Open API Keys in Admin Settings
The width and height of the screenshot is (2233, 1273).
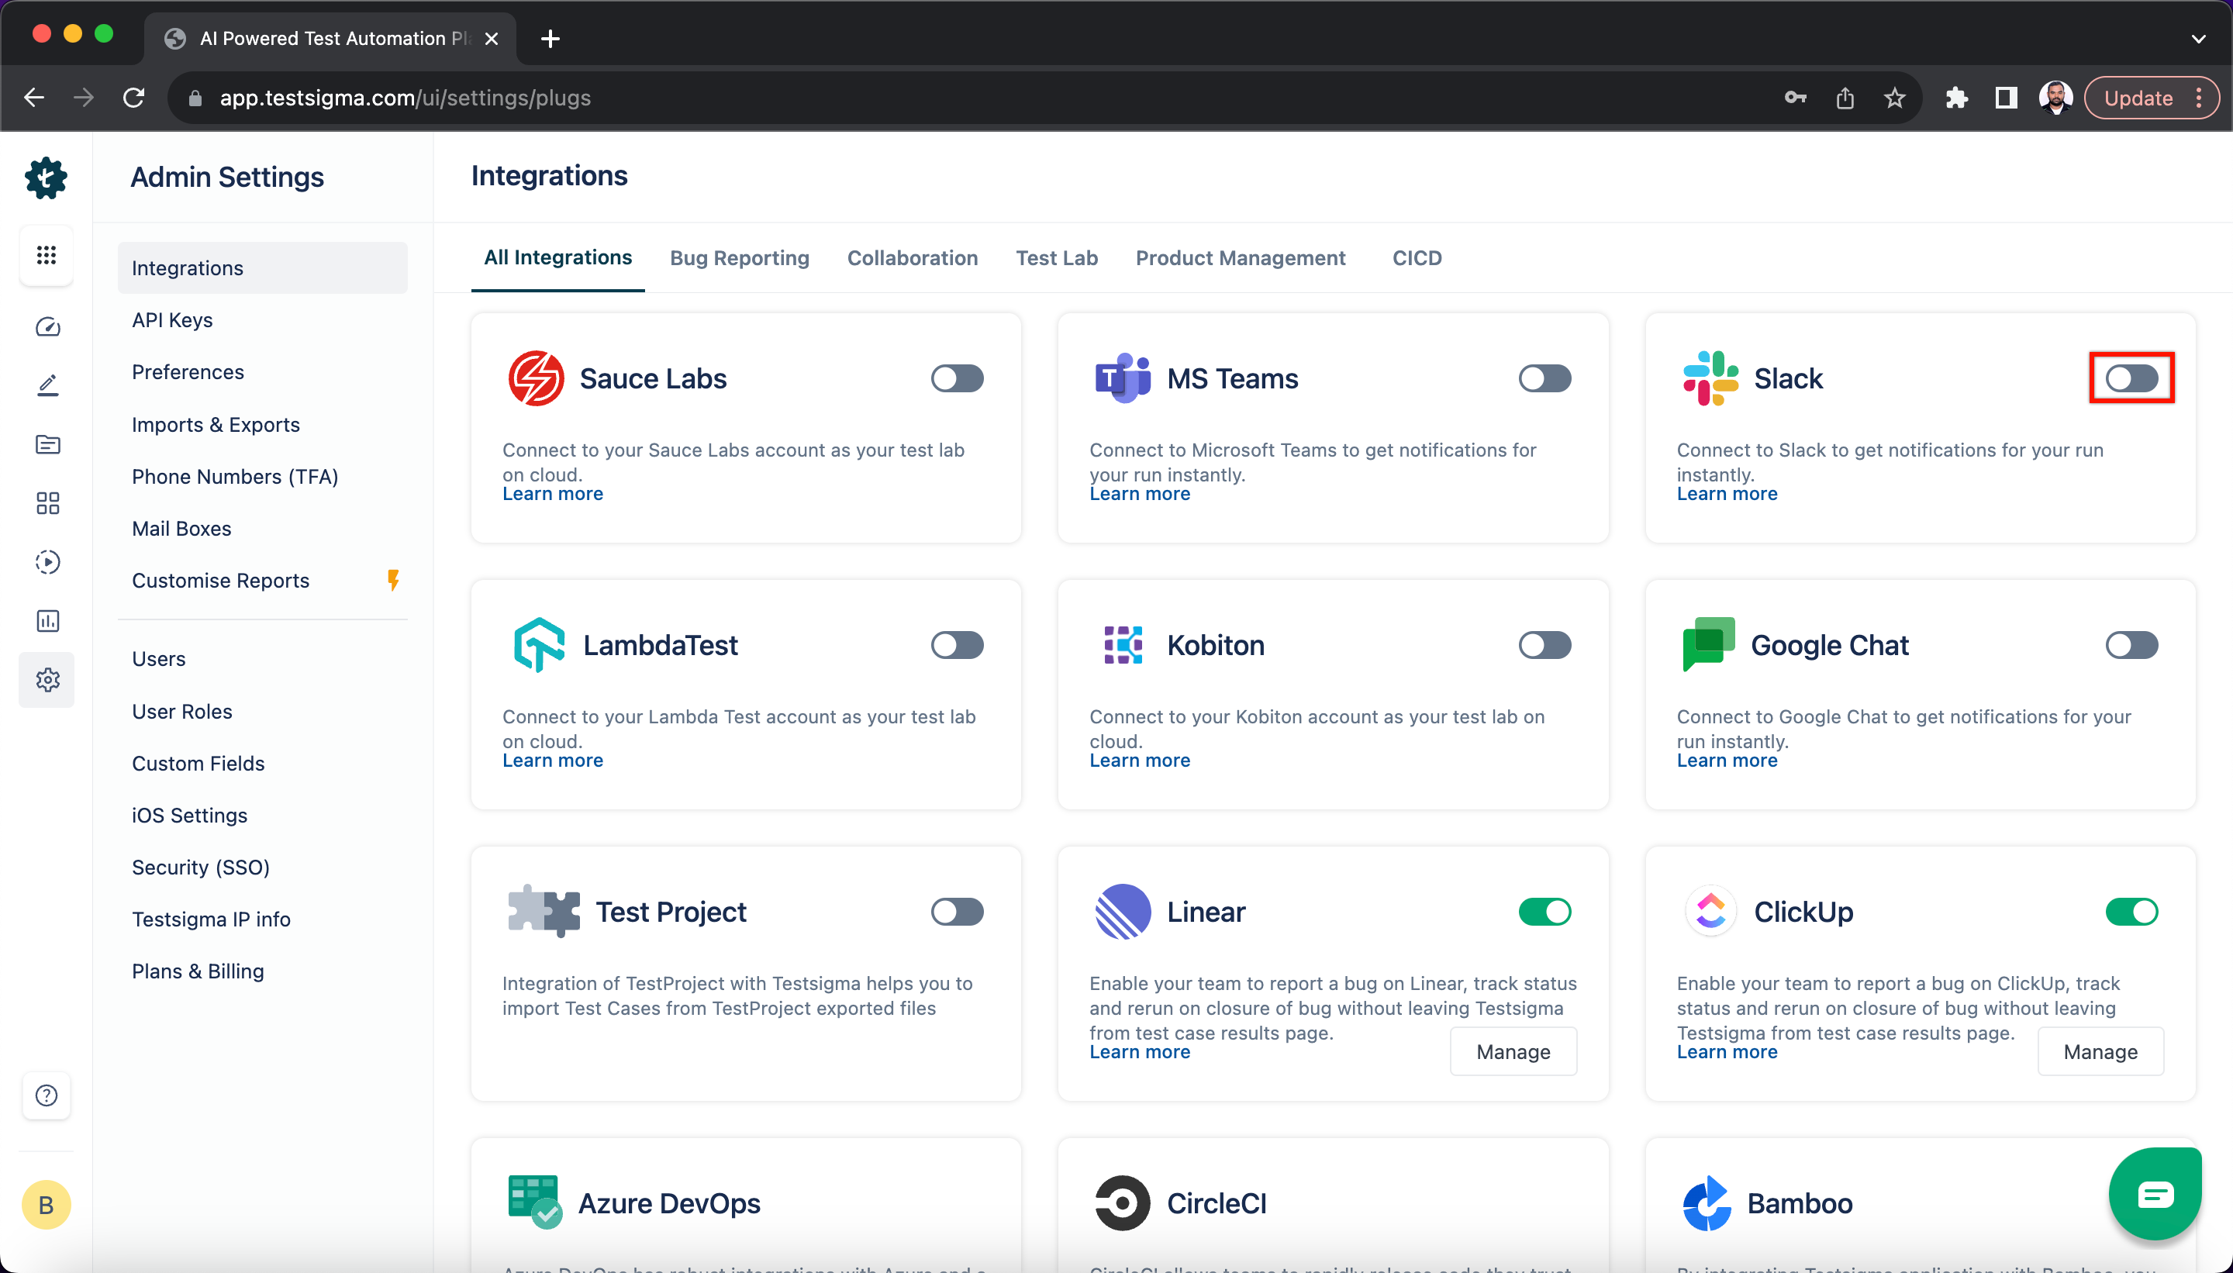coord(262,320)
